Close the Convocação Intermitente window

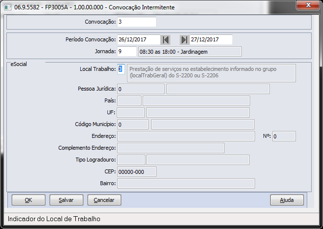[308, 5]
